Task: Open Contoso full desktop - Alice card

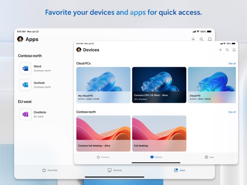Action: pos(103,134)
